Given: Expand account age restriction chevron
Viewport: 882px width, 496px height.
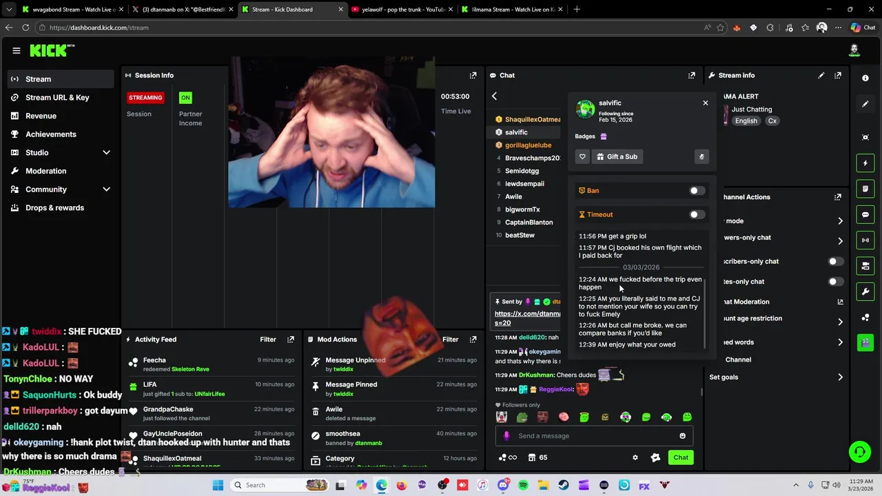Looking at the screenshot, I should 840,322.
